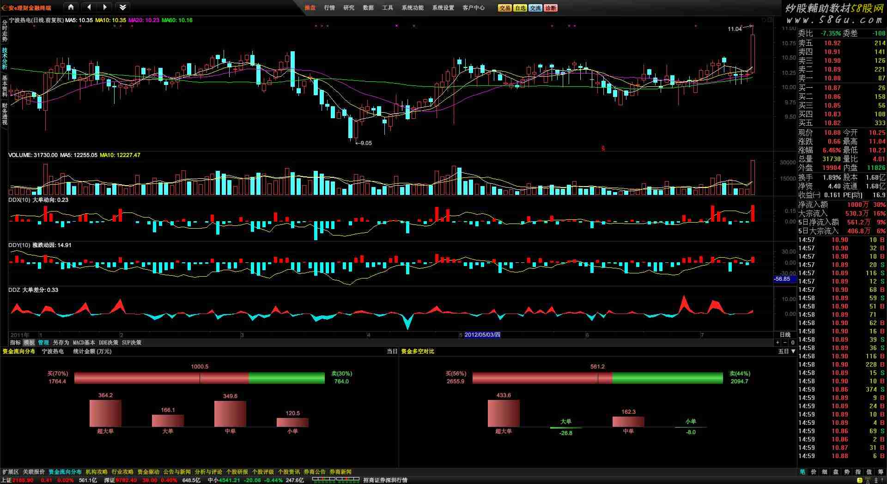Click the 券商新闻 bottom link

[340, 472]
